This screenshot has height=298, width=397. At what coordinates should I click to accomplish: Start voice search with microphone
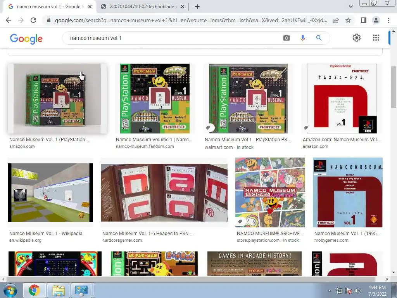coord(302,38)
